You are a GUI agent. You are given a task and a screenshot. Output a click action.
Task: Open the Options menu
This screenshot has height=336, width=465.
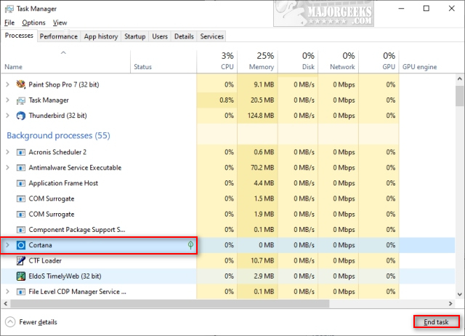[33, 23]
